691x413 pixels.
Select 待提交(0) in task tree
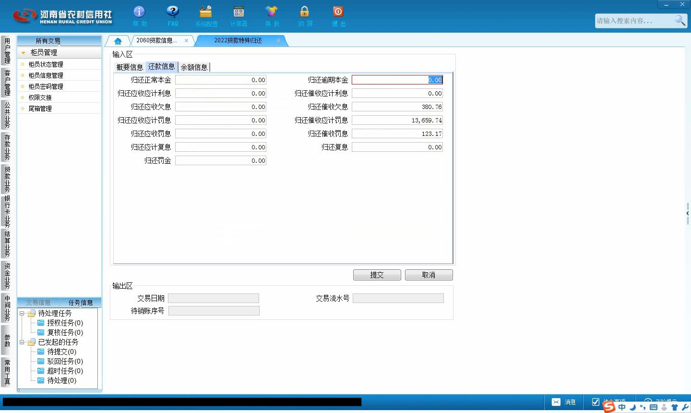tap(61, 352)
